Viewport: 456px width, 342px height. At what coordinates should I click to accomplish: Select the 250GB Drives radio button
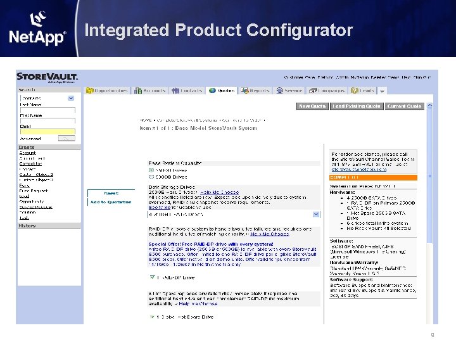tap(151, 170)
